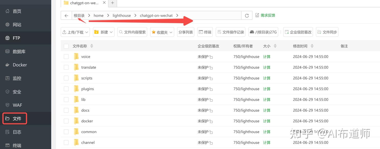Viewport: 380px width, 149px height.
Task: Click 计算 size for the docker folder
Action: coord(267,121)
